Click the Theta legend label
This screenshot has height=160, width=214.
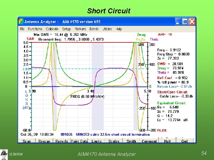pyautogui.click(x=154, y=39)
